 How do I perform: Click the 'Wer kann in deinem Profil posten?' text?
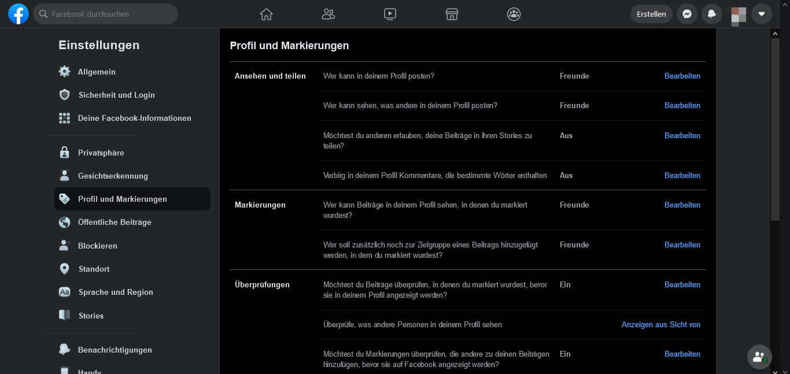pyautogui.click(x=379, y=76)
